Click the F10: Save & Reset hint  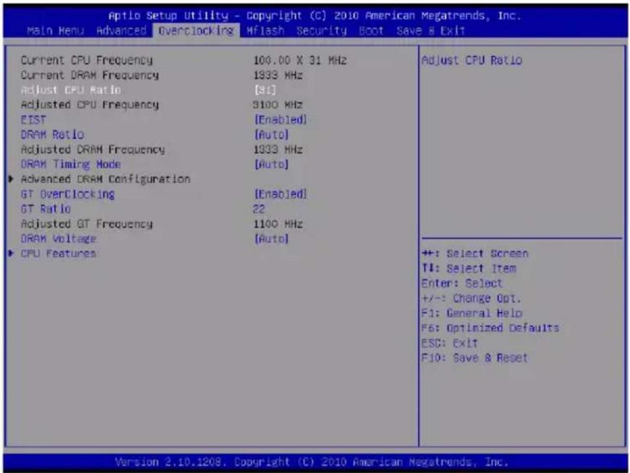[474, 358]
